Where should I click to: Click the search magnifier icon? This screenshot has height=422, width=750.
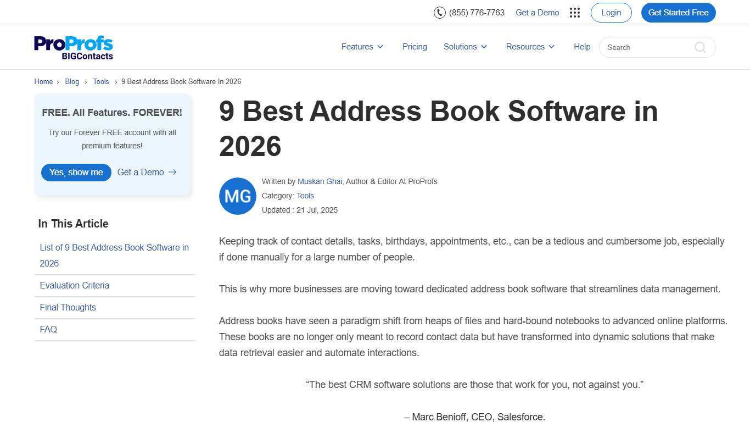[x=700, y=47]
